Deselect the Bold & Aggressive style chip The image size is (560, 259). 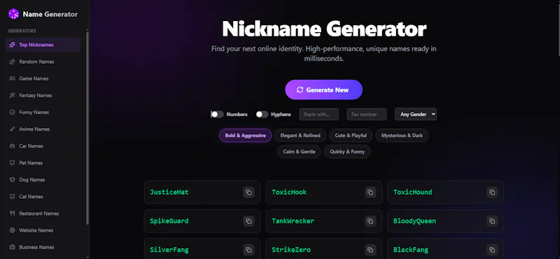click(246, 135)
